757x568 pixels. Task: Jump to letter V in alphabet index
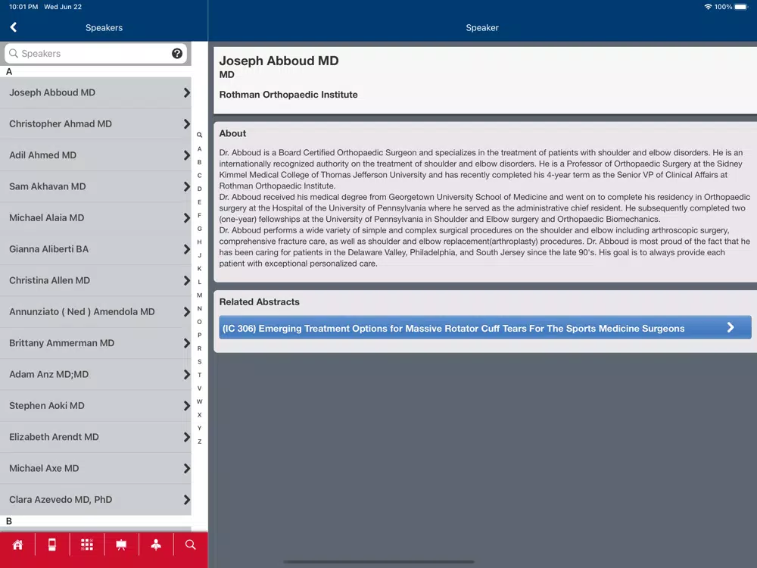click(x=199, y=389)
